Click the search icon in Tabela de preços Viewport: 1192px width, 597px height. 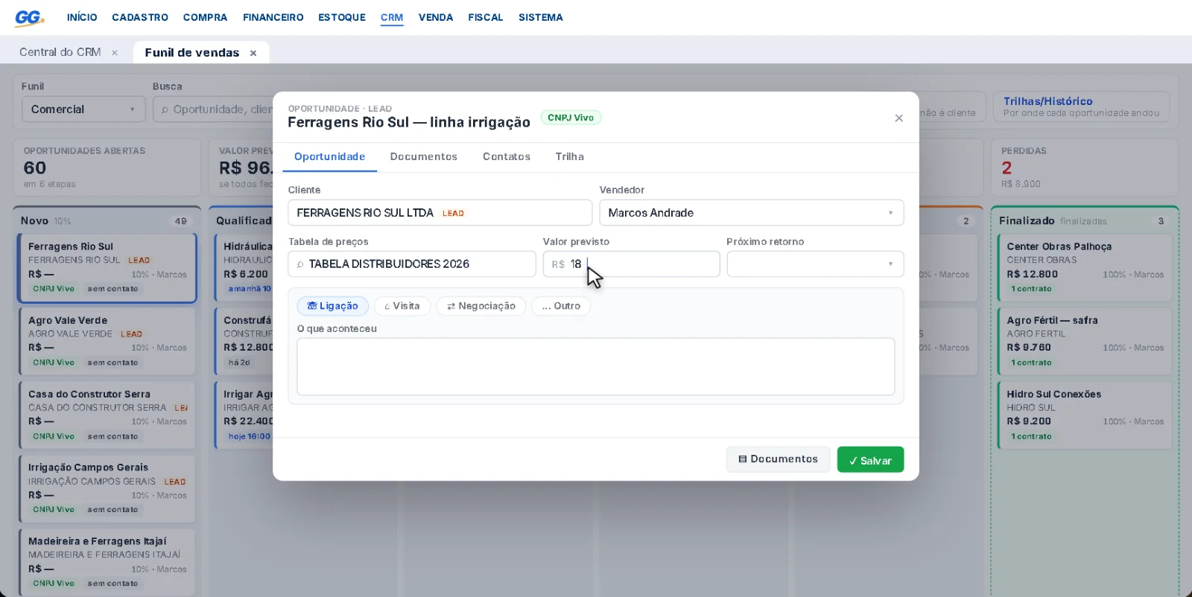point(300,264)
